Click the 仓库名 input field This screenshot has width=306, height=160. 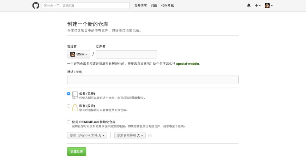(126, 54)
